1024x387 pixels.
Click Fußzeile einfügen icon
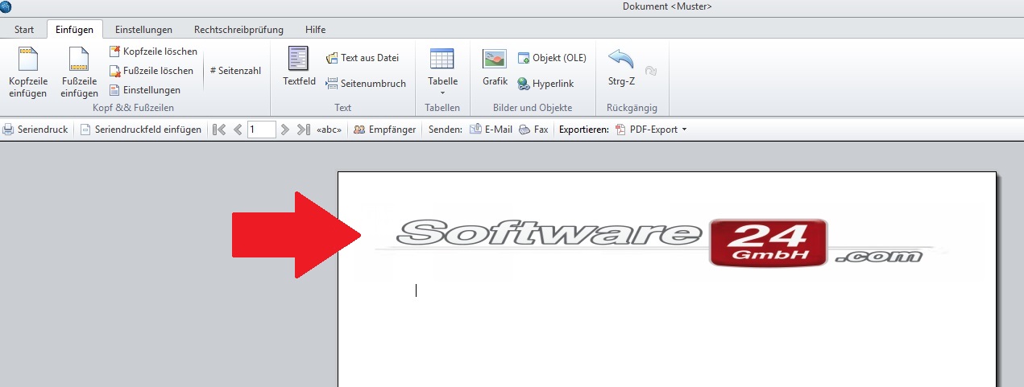pos(79,60)
